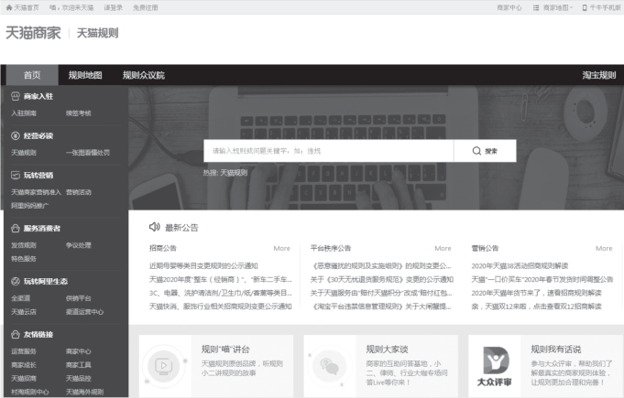Click the magnifier 搜索 button
This screenshot has height=398, width=624.
point(485,151)
